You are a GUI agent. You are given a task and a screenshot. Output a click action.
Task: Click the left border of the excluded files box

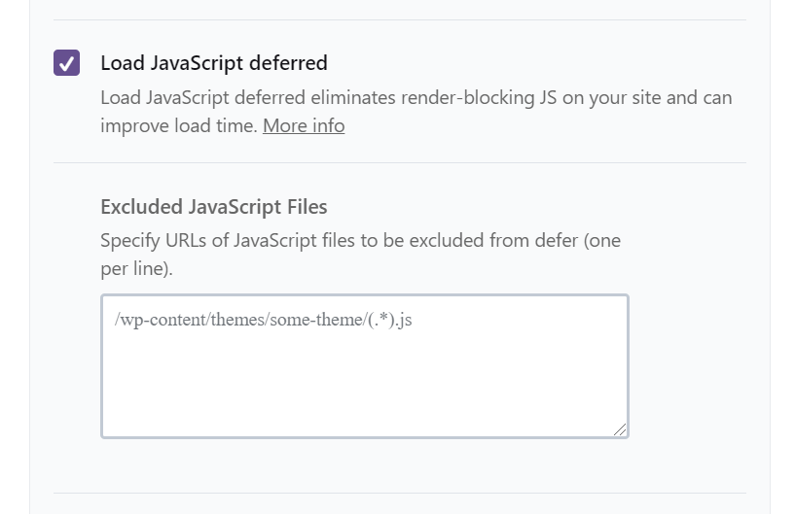[101, 365]
